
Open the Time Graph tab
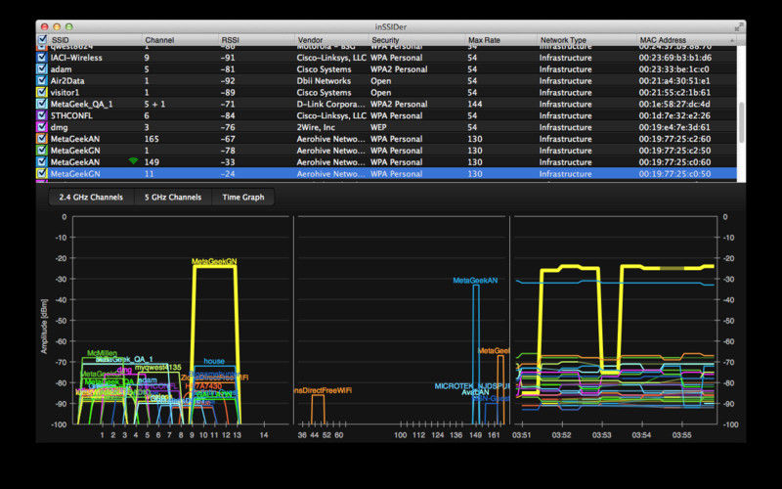coord(242,198)
